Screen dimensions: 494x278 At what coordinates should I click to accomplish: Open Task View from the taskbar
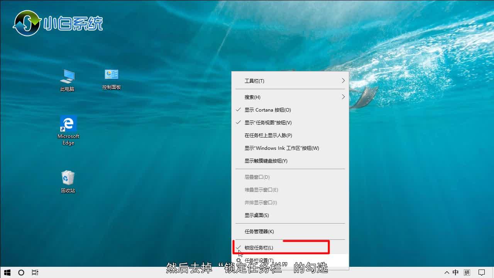pyautogui.click(x=35, y=273)
